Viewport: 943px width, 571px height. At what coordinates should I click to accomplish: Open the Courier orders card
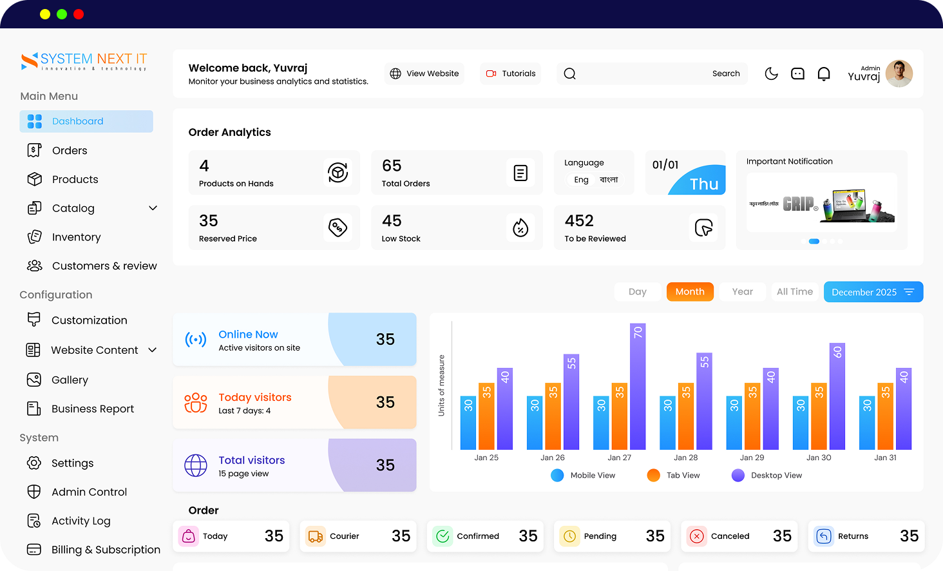pyautogui.click(x=357, y=536)
